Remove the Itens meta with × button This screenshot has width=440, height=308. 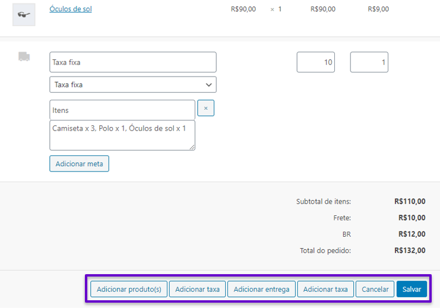(x=205, y=108)
